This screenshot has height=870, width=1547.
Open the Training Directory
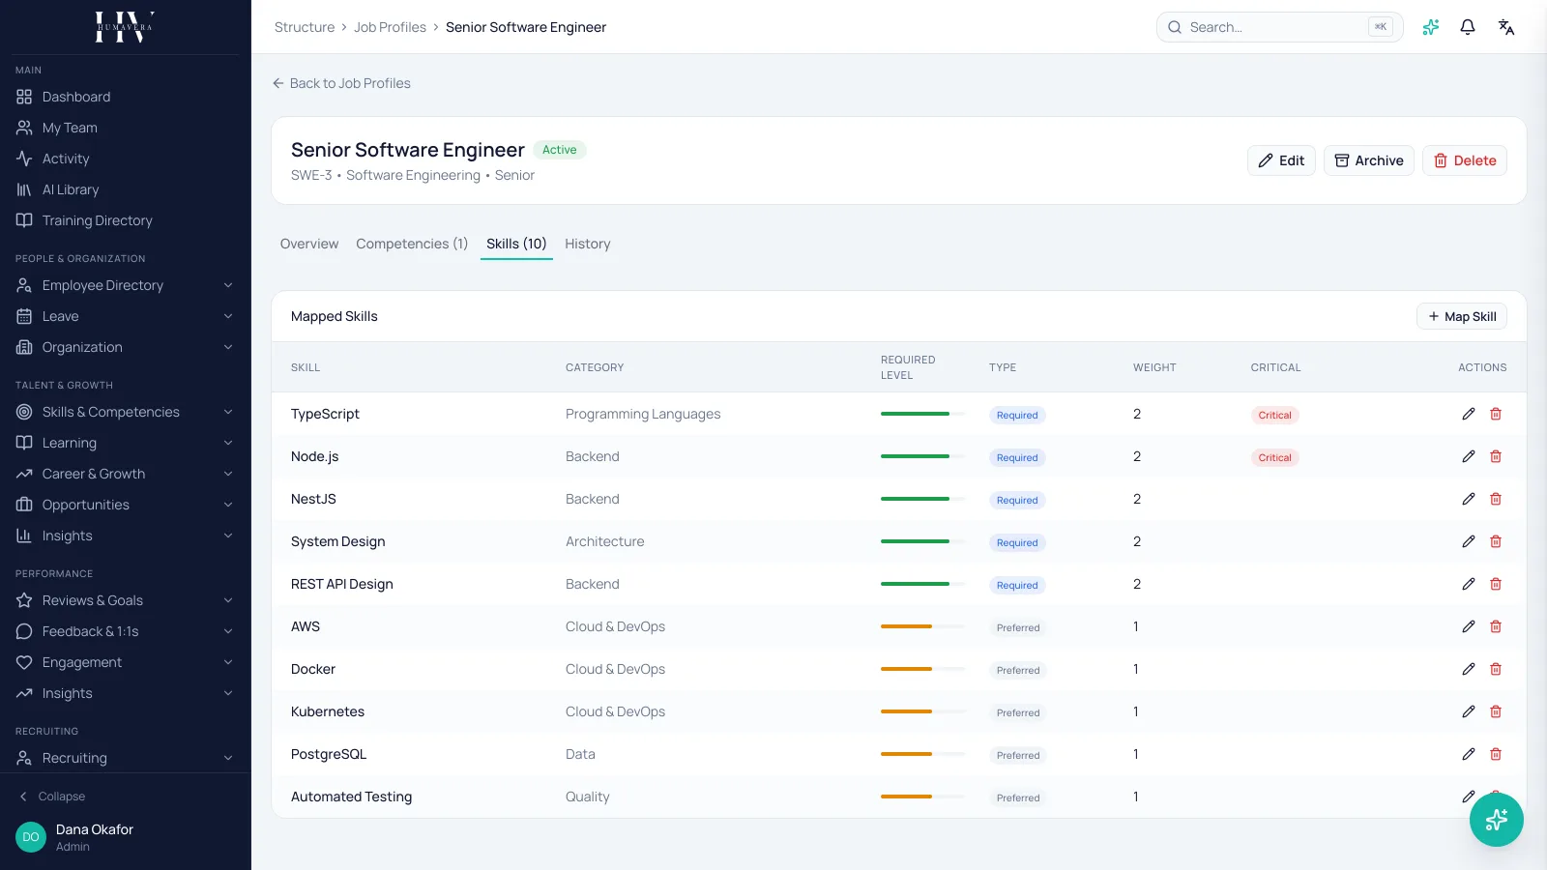(125, 220)
